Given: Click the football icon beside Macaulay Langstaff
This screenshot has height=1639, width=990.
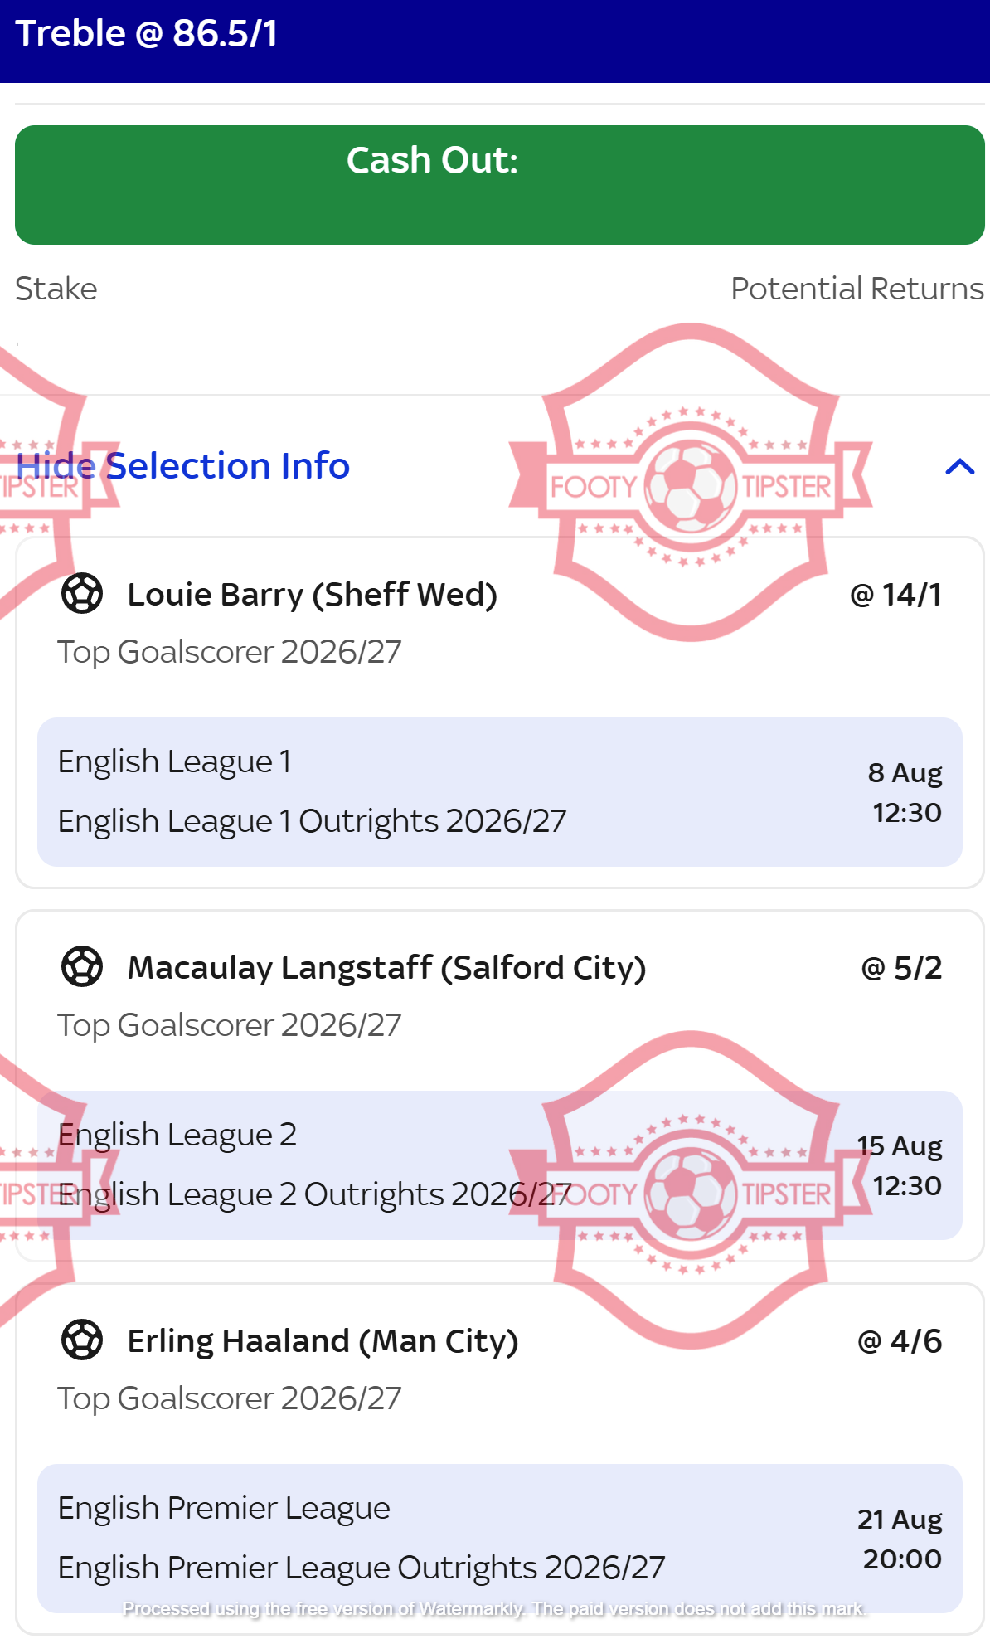Looking at the screenshot, I should pyautogui.click(x=82, y=967).
